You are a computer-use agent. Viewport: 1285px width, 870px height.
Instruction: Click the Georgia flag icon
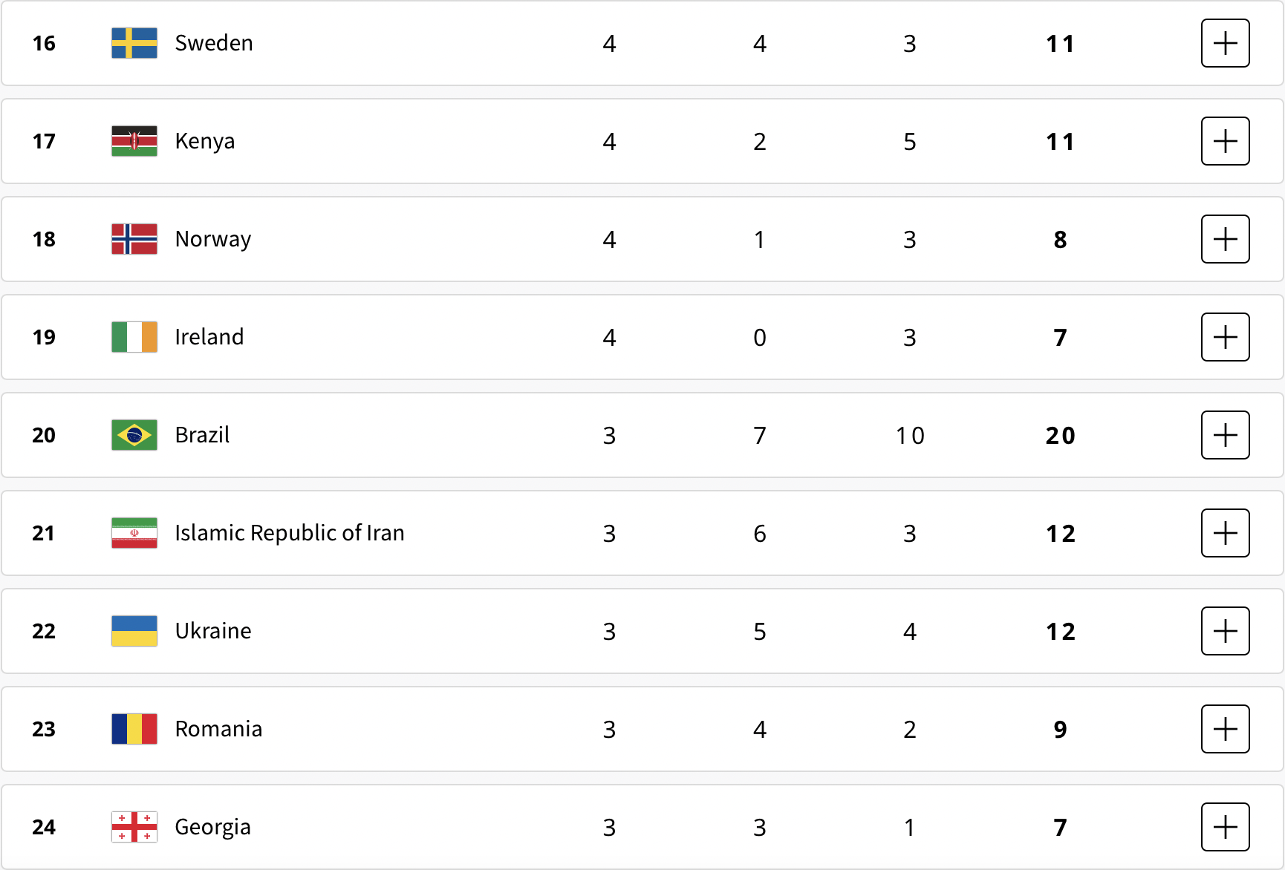[x=134, y=827]
